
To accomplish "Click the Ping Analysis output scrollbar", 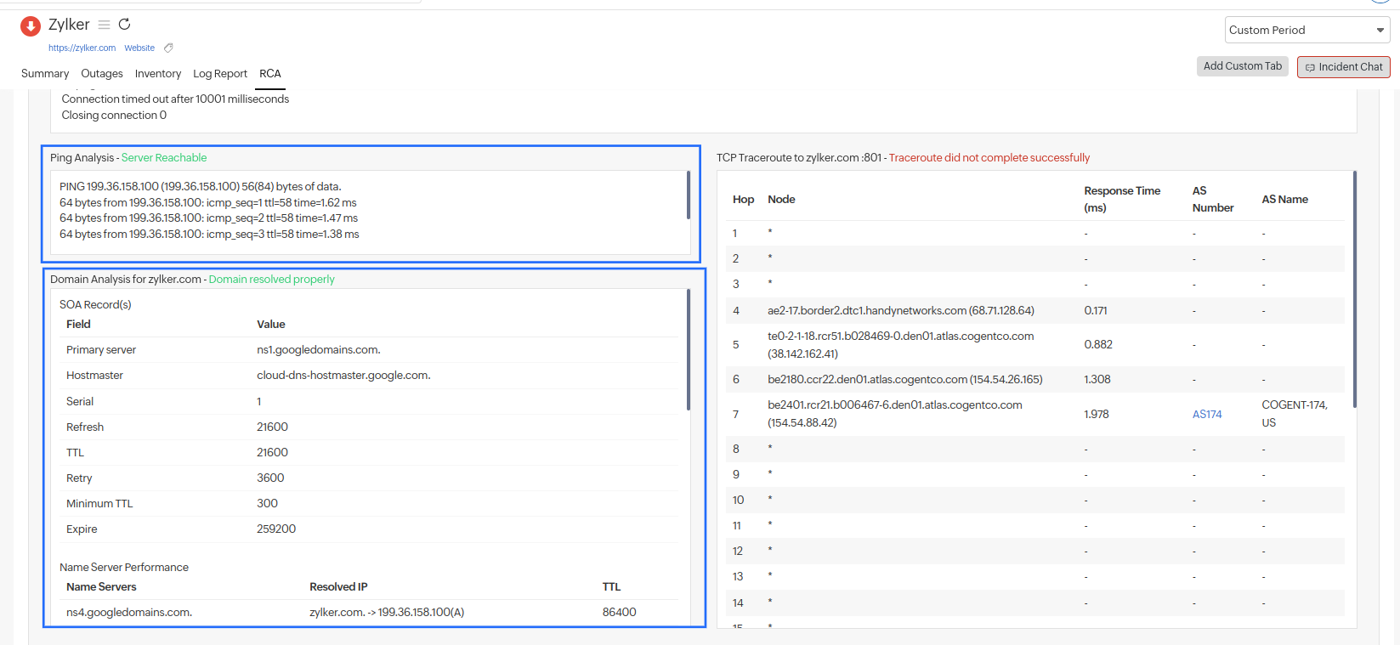I will pyautogui.click(x=688, y=195).
